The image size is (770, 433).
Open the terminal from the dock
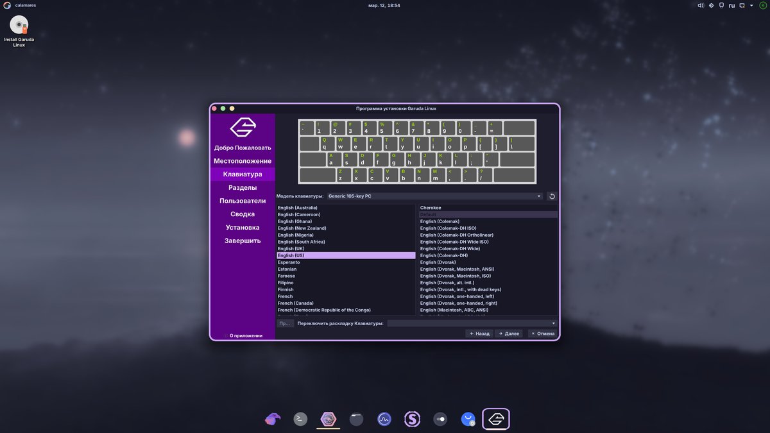300,420
